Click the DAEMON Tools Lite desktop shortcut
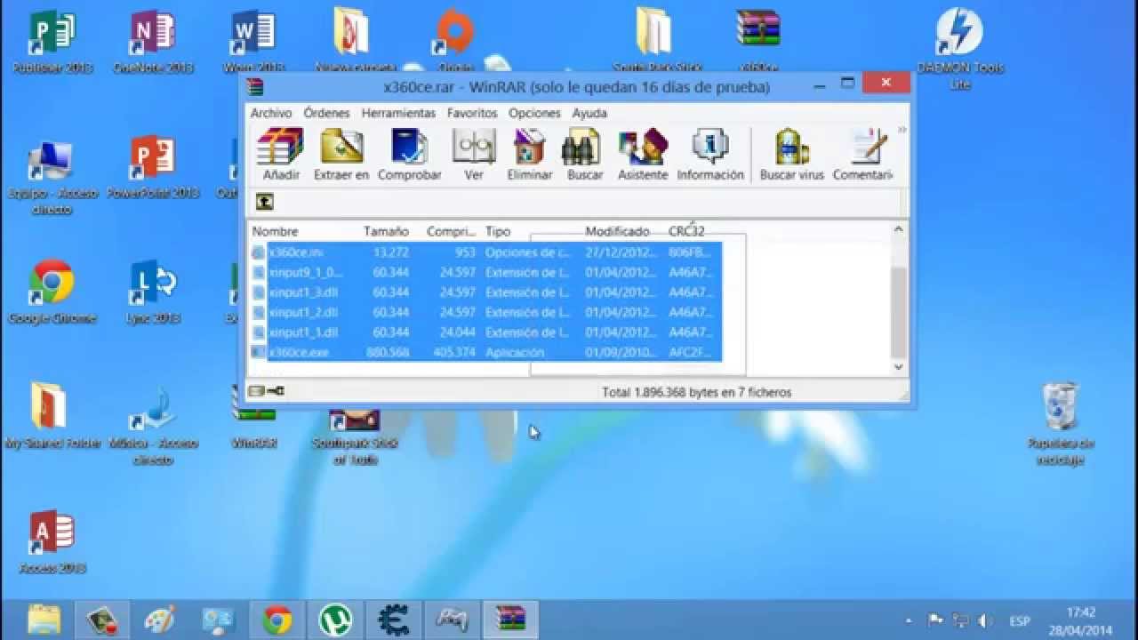The width and height of the screenshot is (1138, 640). pyautogui.click(x=959, y=48)
